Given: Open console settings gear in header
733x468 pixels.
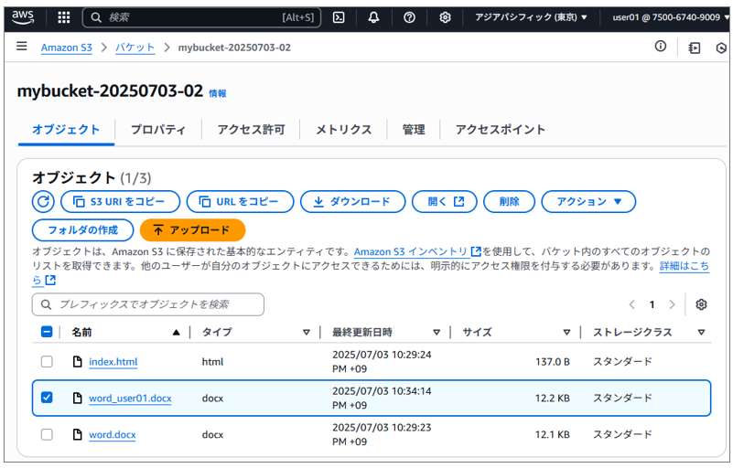Looking at the screenshot, I should point(445,17).
